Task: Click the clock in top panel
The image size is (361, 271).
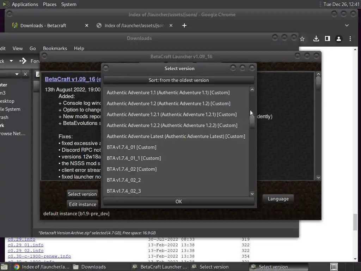Action: point(341,4)
